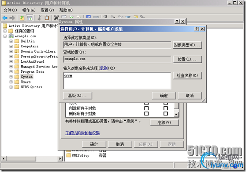This screenshot has height=172, width=246.
Task: Click the folder icon beside Program Data
Action: (17, 72)
